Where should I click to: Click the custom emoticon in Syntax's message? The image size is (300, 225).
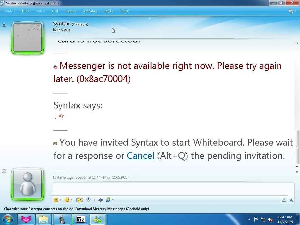[61, 116]
